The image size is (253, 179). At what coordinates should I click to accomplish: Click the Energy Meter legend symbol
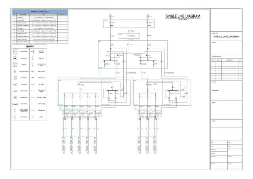15,91
